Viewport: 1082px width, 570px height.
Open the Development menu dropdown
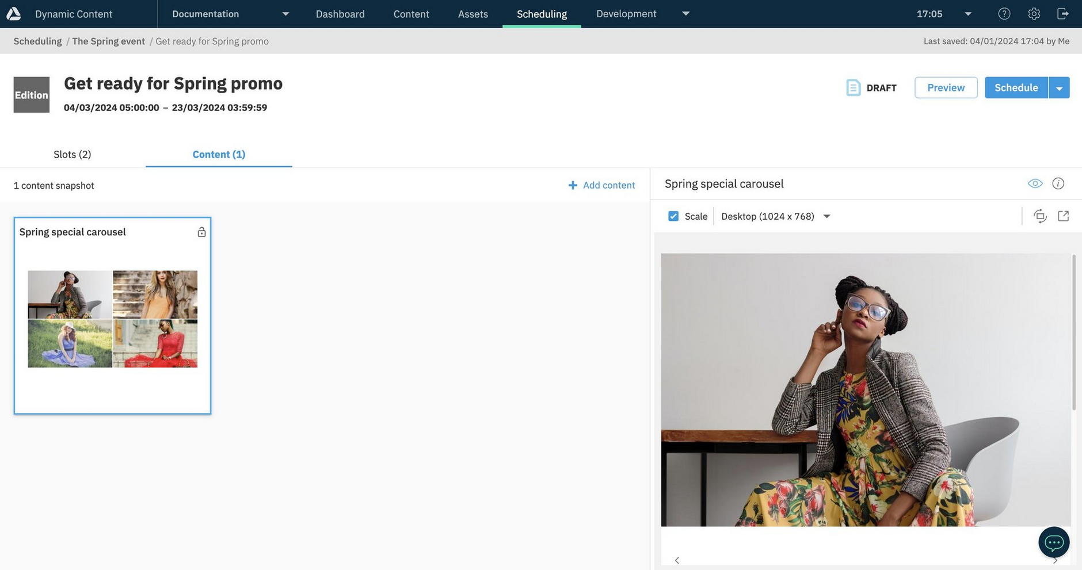[685, 14]
